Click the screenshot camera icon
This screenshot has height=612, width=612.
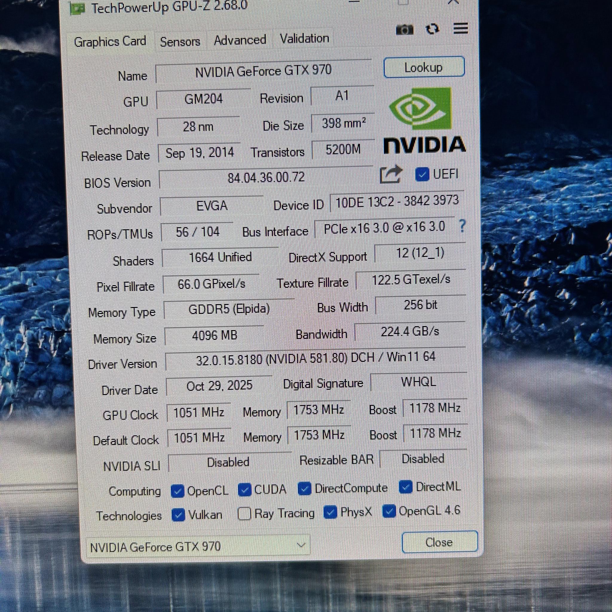coord(405,30)
